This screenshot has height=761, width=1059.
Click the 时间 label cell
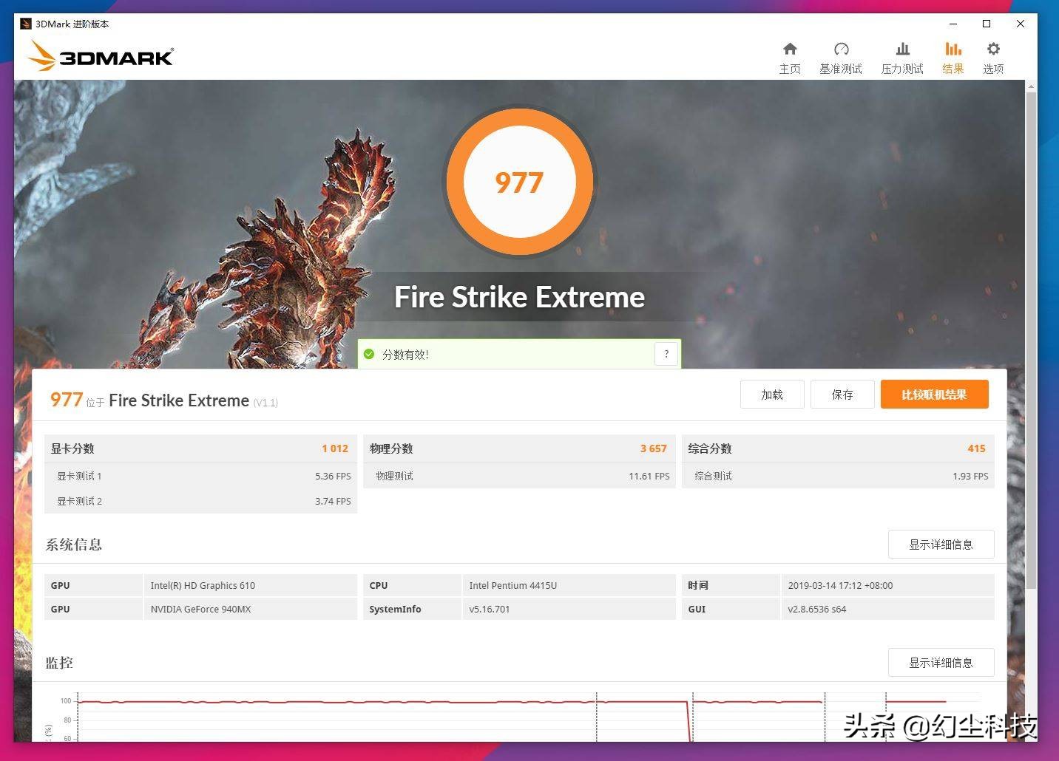click(731, 585)
